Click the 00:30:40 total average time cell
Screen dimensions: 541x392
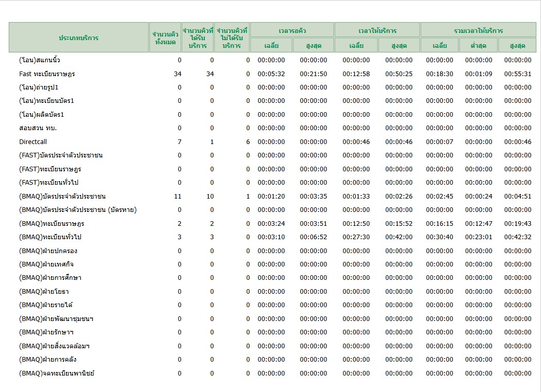click(440, 237)
